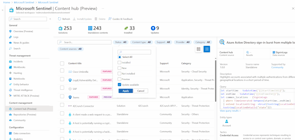The width and height of the screenshot is (295, 140).
Task: Click the Notebooks icon in sidebar
Action: click(10, 79)
